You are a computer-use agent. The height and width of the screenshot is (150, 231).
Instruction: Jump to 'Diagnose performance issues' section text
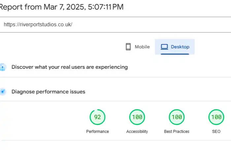point(48,92)
